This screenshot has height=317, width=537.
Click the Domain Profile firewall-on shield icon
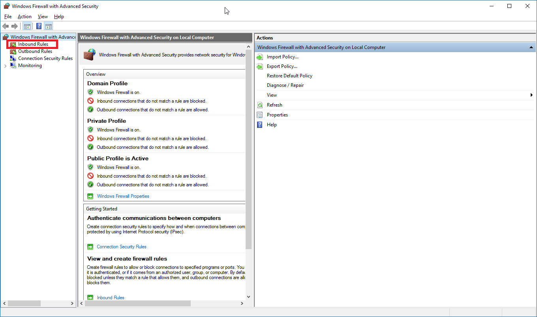[x=90, y=92]
